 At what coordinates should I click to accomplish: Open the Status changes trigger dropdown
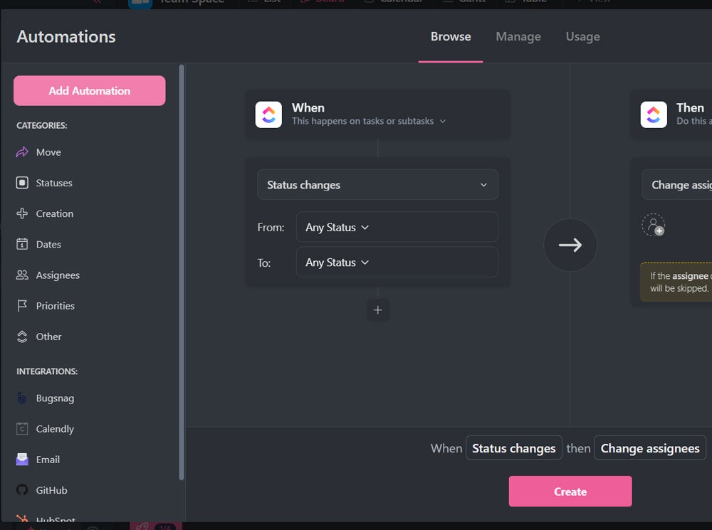click(x=377, y=185)
